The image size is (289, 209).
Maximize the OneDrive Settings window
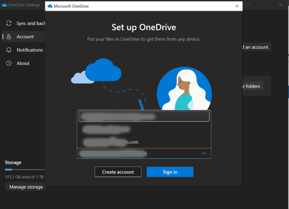click(x=264, y=5)
